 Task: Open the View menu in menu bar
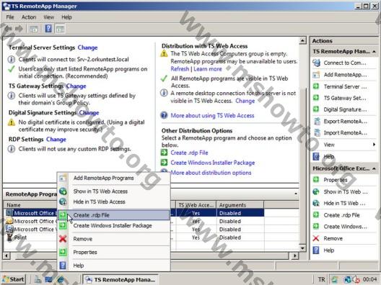(x=48, y=17)
